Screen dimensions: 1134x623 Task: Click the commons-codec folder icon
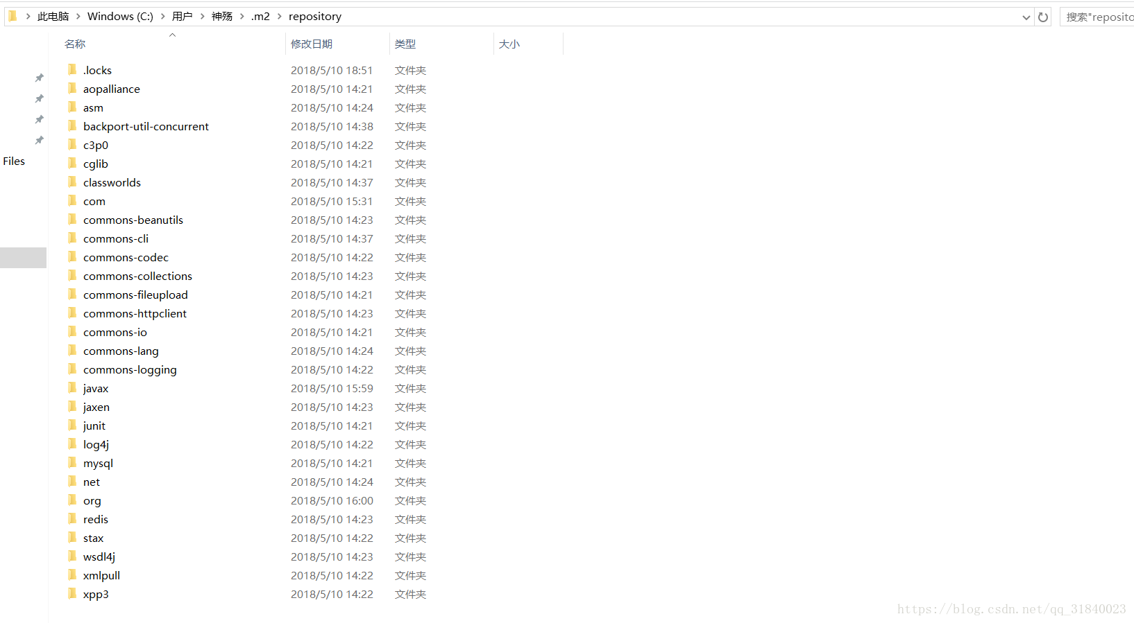pos(72,256)
